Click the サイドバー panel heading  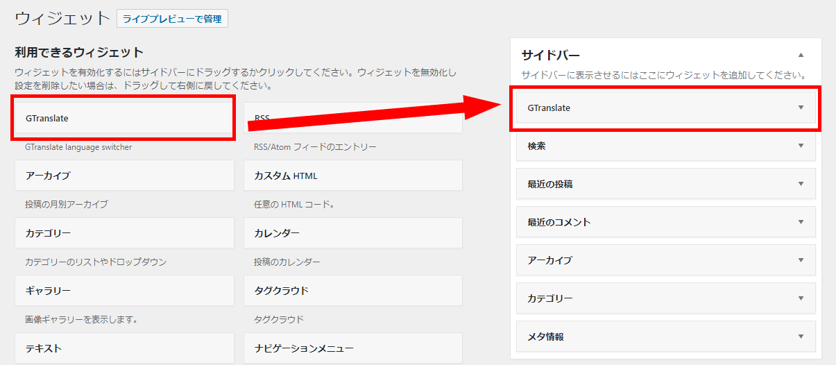tap(551, 55)
